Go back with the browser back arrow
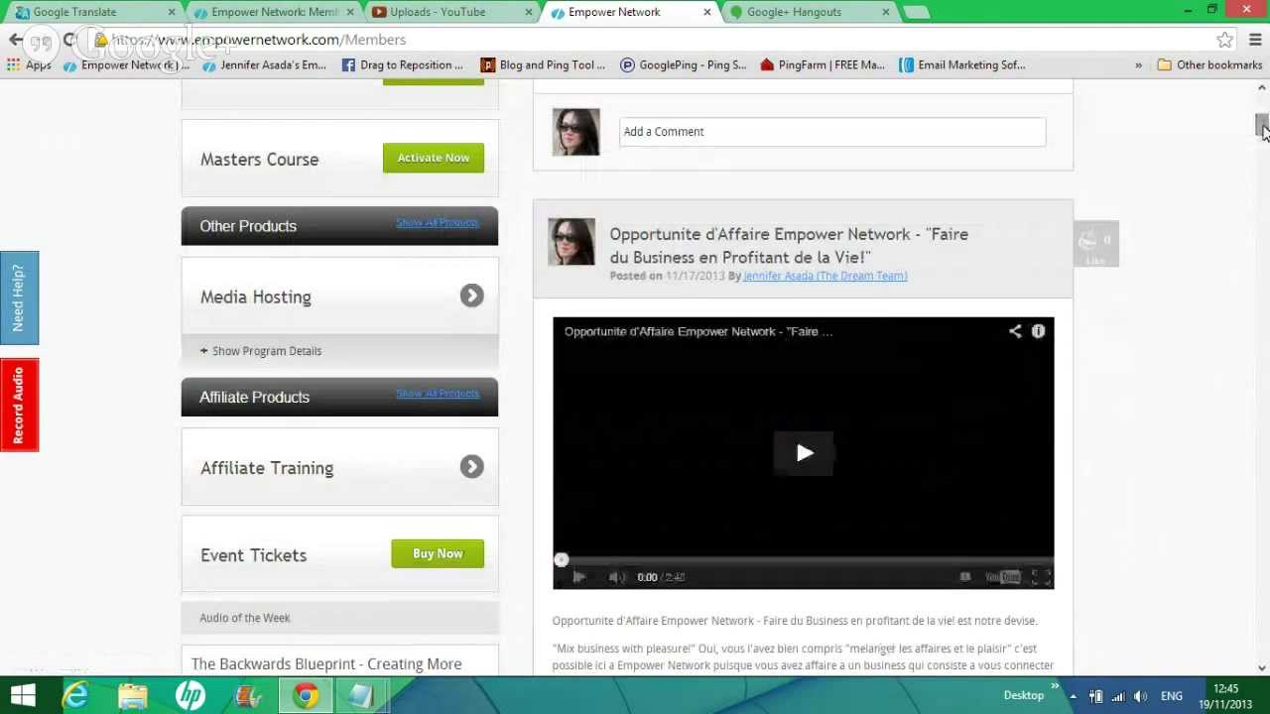 tap(15, 40)
